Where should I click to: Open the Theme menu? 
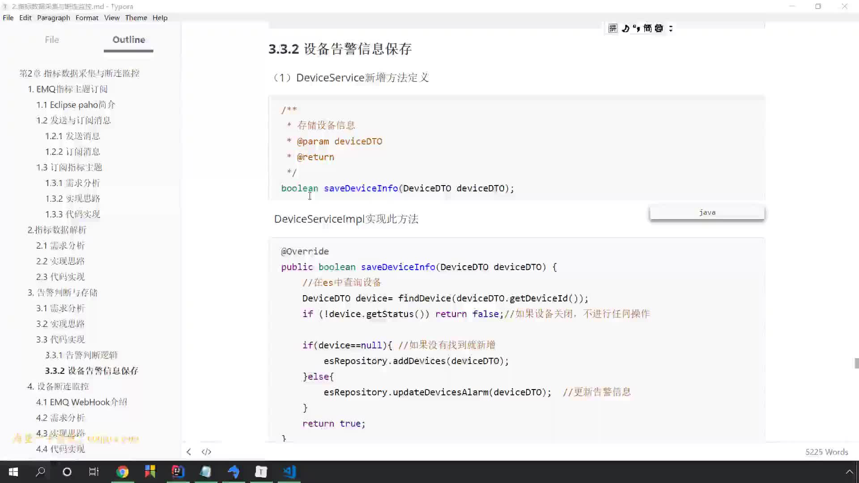(x=136, y=18)
